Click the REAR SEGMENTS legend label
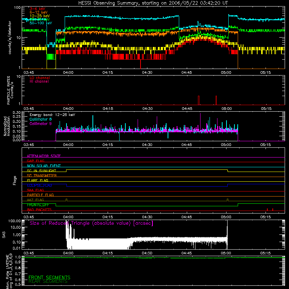The height and width of the screenshot is (289, 289). tap(48, 281)
